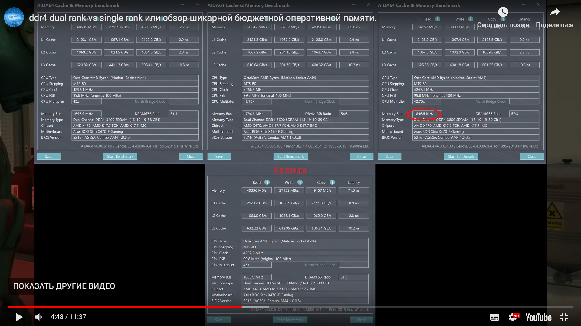Click Close button in third AIDA64 window
The width and height of the screenshot is (581, 326).
click(x=532, y=156)
